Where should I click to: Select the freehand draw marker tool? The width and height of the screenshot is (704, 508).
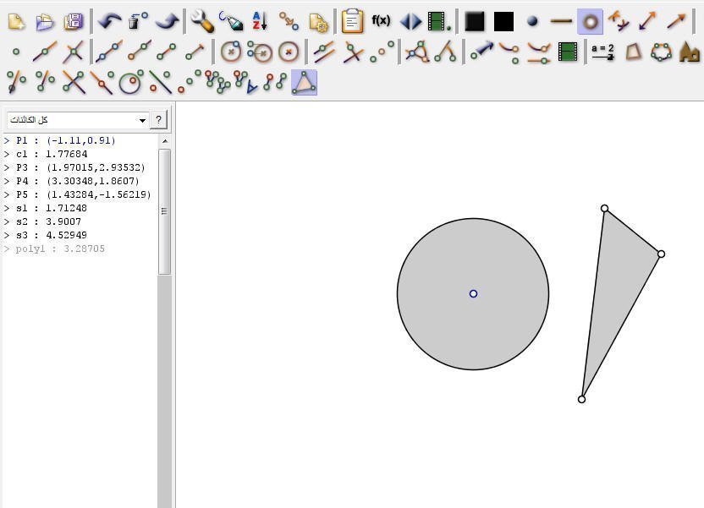coord(231,21)
